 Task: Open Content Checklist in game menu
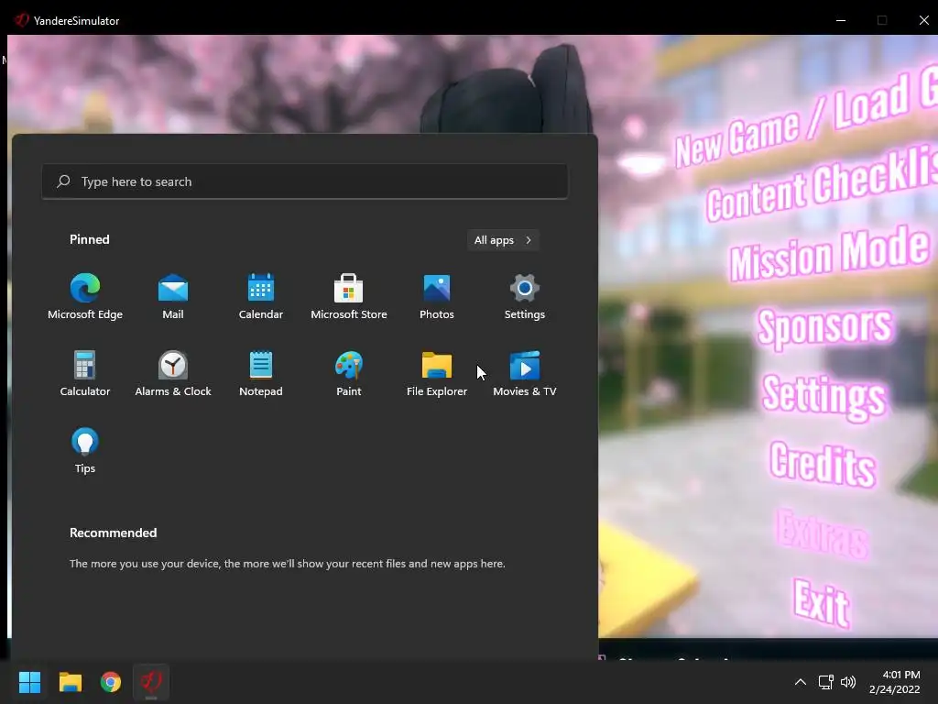click(822, 185)
